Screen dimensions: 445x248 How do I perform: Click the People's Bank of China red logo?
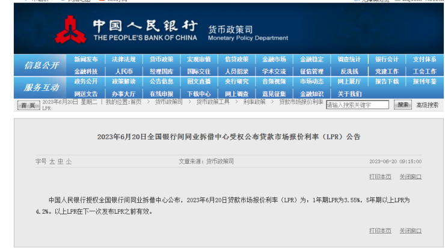click(70, 30)
